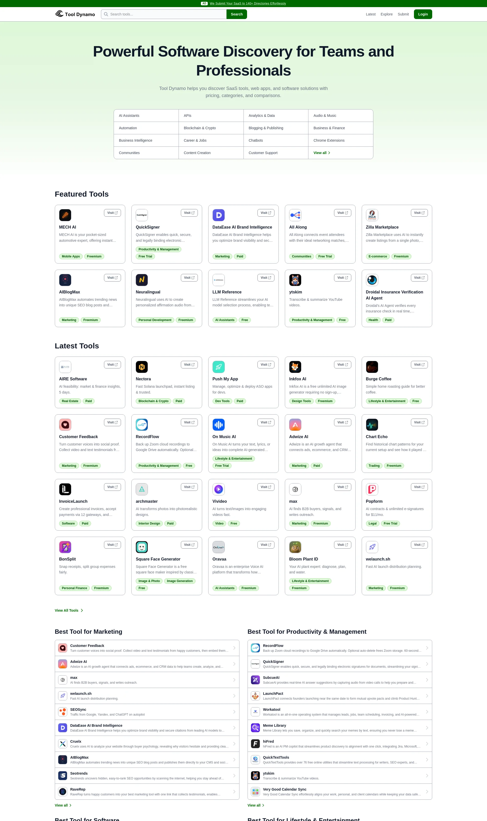This screenshot has height=821, width=487.
Task: Click the Neuralingual N icon
Action: pyautogui.click(x=142, y=280)
